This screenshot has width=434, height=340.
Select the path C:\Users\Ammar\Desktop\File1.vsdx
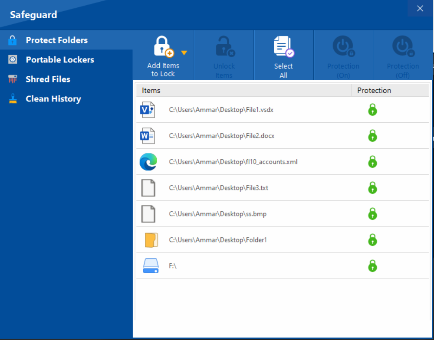pos(221,110)
